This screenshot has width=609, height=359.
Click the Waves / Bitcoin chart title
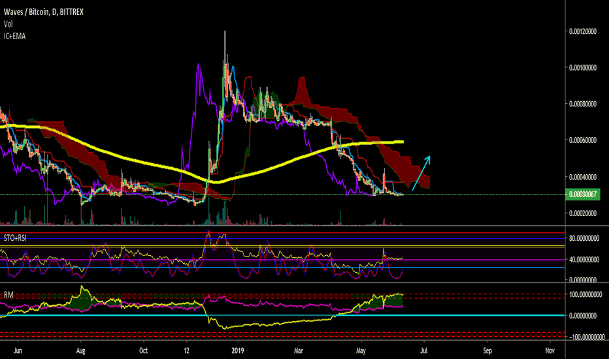44,12
